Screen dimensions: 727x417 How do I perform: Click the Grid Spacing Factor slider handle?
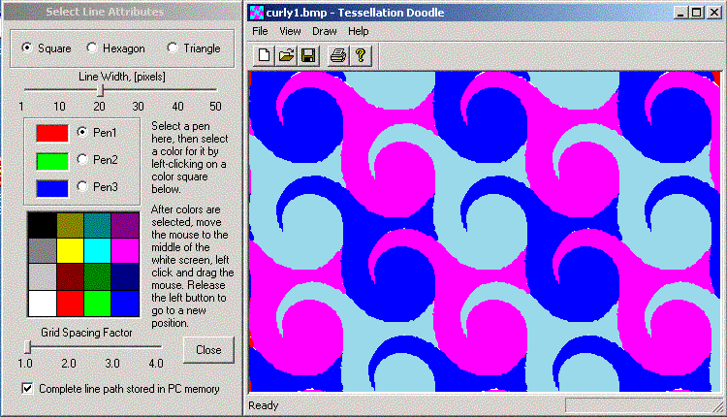pos(28,346)
